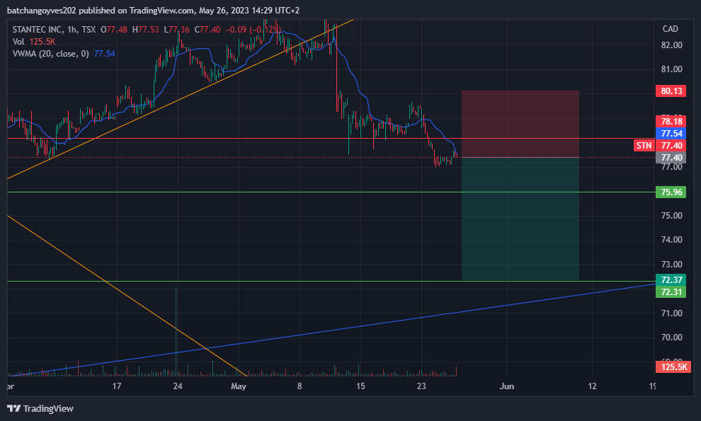Click the Vol 125.5K volume legend

click(x=34, y=42)
